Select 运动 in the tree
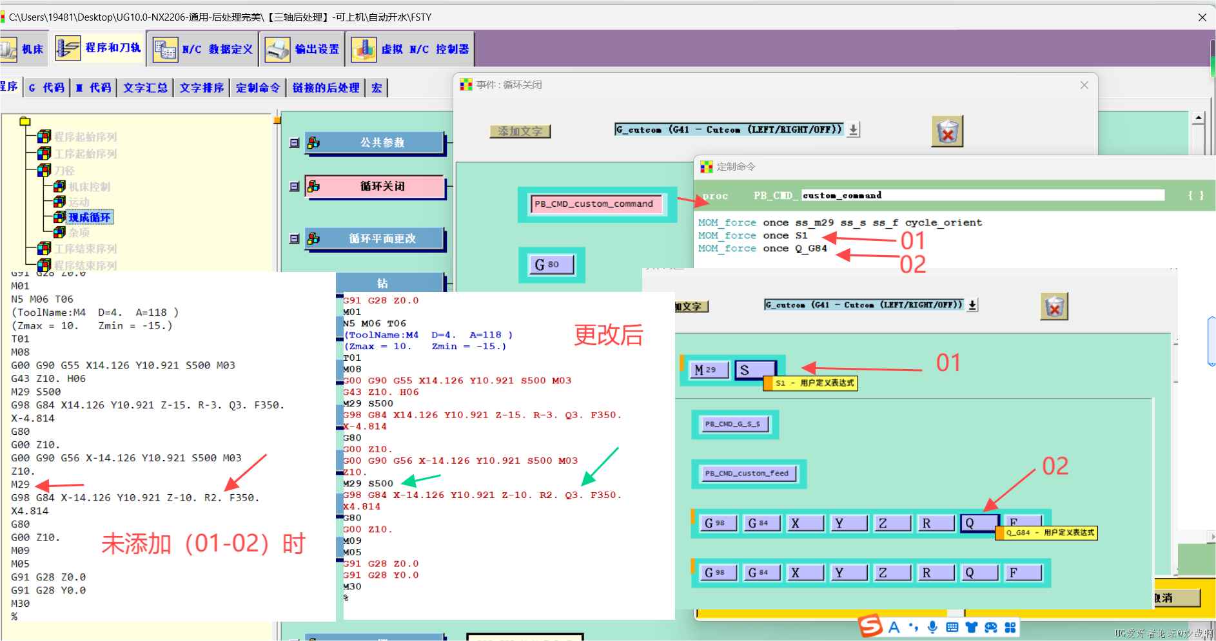The image size is (1216, 641). click(x=79, y=202)
